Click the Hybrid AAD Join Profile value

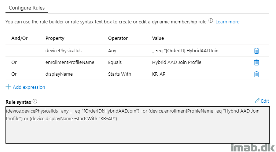tap(177, 62)
